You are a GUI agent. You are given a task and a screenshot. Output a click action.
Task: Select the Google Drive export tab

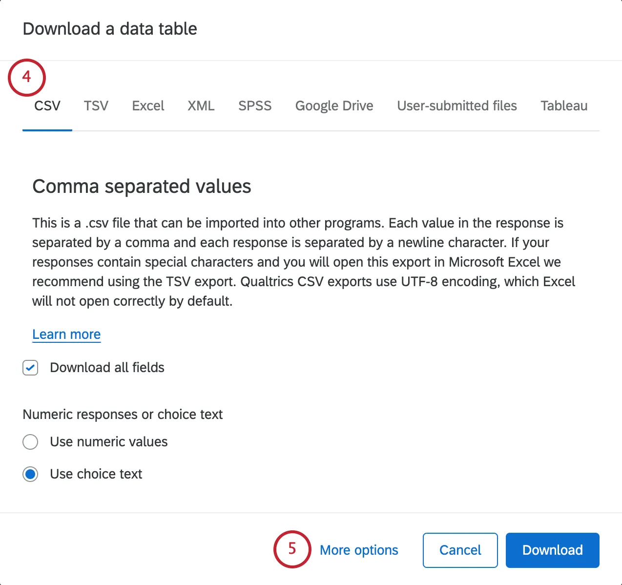point(334,106)
